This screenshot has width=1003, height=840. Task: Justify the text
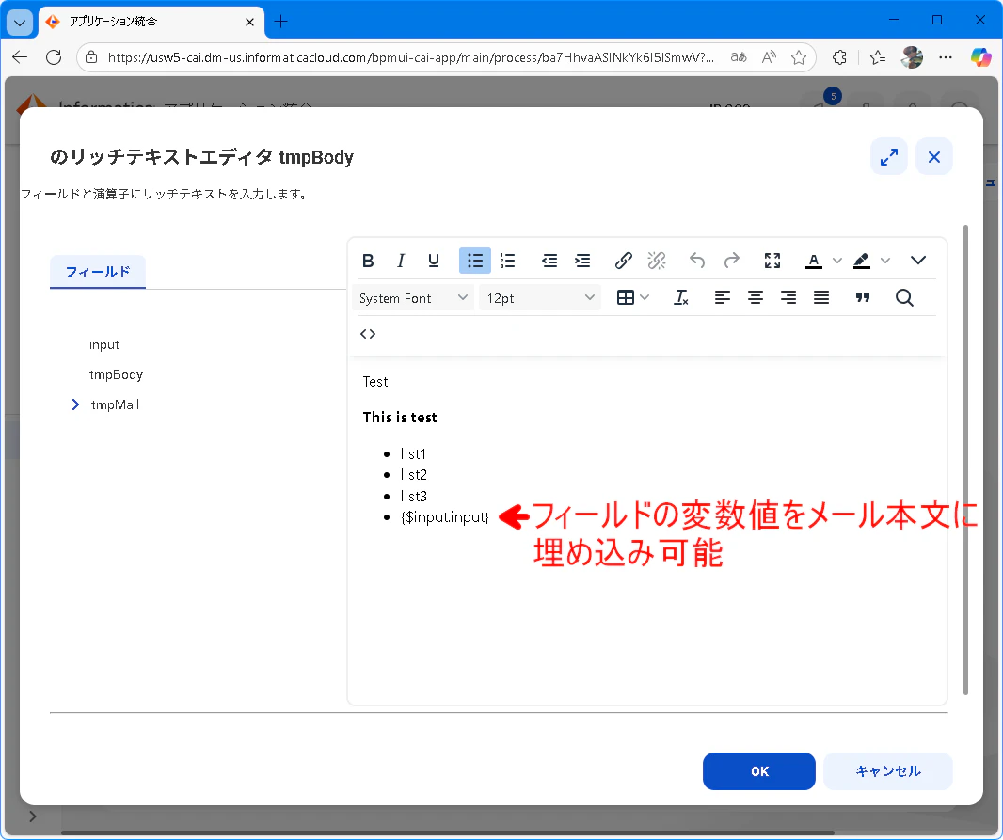pyautogui.click(x=821, y=297)
